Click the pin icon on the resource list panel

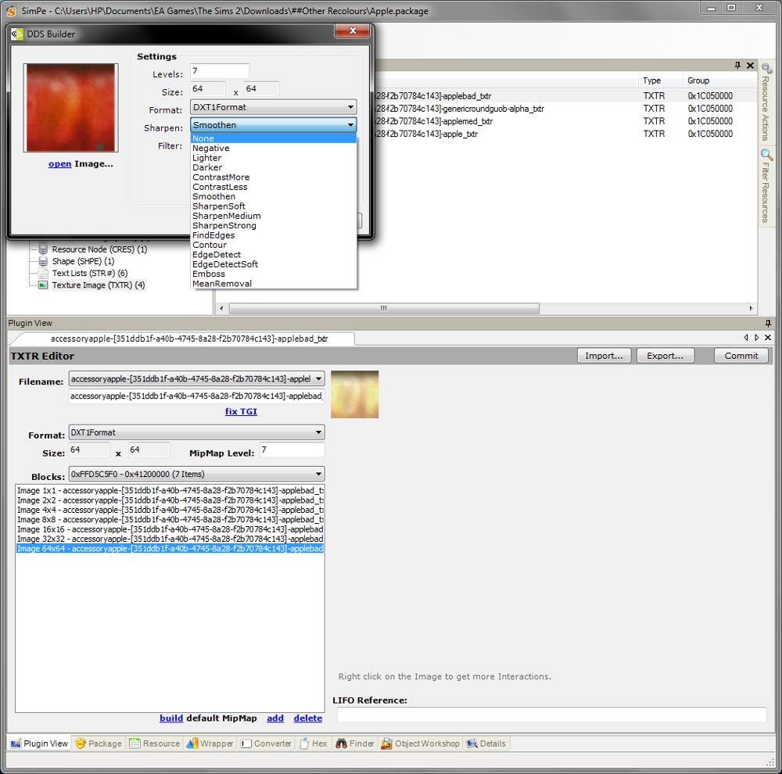pos(737,66)
